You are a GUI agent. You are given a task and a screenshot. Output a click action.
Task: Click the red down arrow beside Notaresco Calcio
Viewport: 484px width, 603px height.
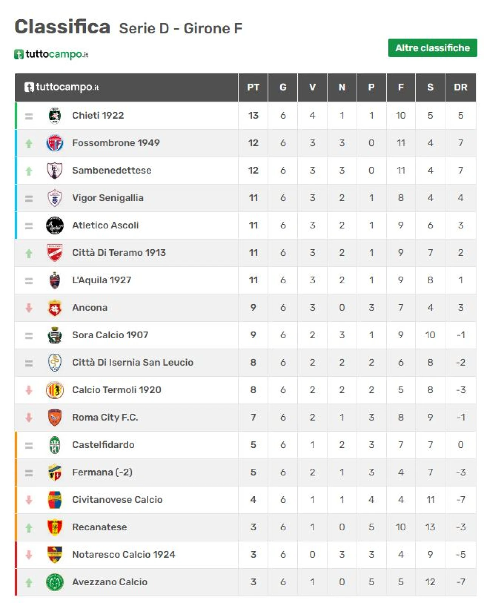coord(29,555)
